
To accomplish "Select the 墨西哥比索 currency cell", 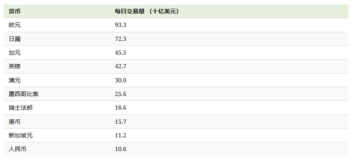I will pos(24,94).
